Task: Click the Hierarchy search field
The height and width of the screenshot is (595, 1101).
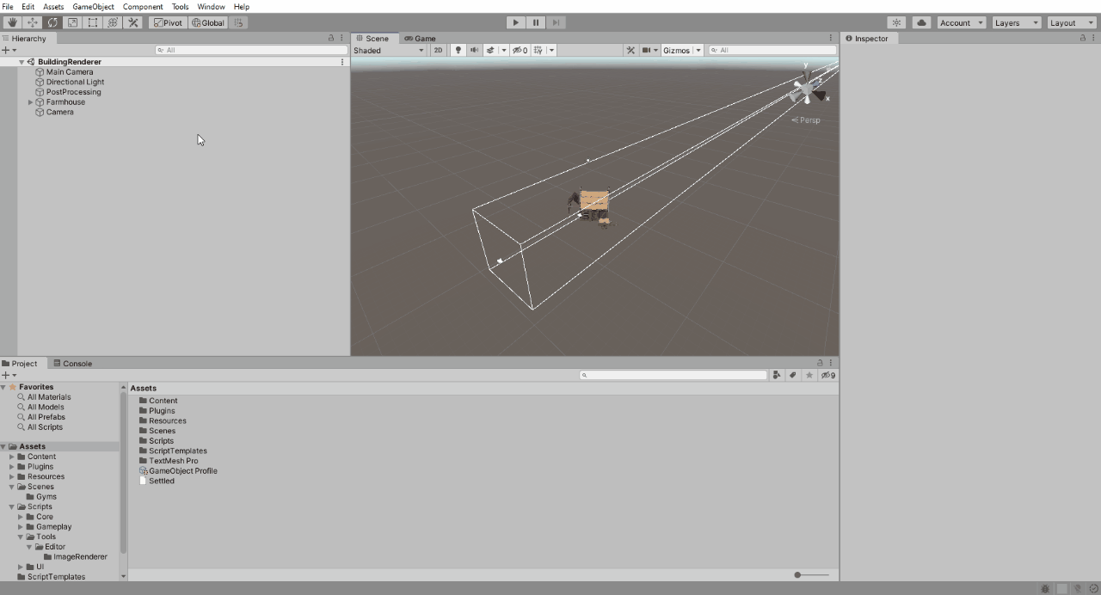Action: (x=251, y=50)
